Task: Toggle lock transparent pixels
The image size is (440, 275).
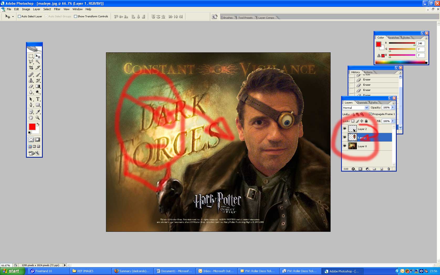Action: [x=353, y=121]
